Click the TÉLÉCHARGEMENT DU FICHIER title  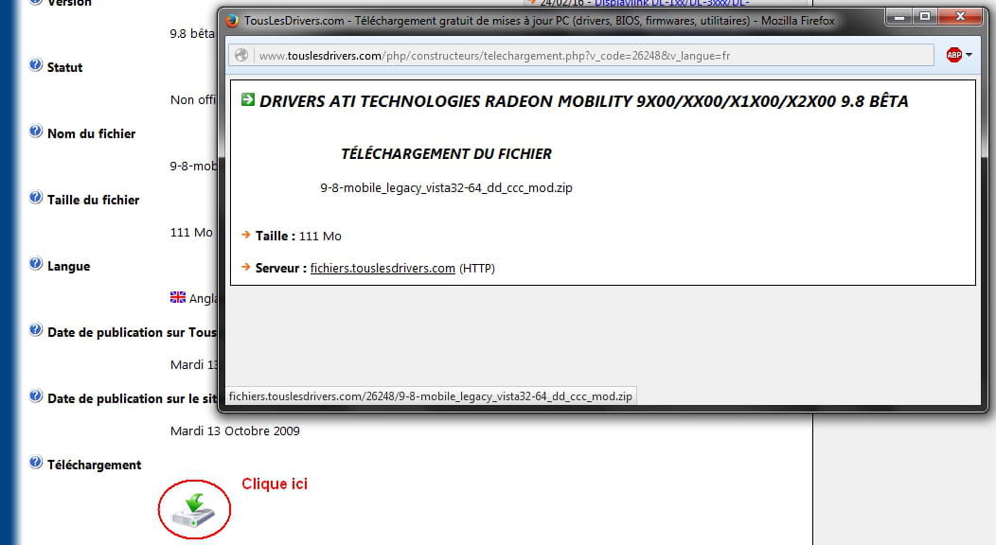(446, 154)
